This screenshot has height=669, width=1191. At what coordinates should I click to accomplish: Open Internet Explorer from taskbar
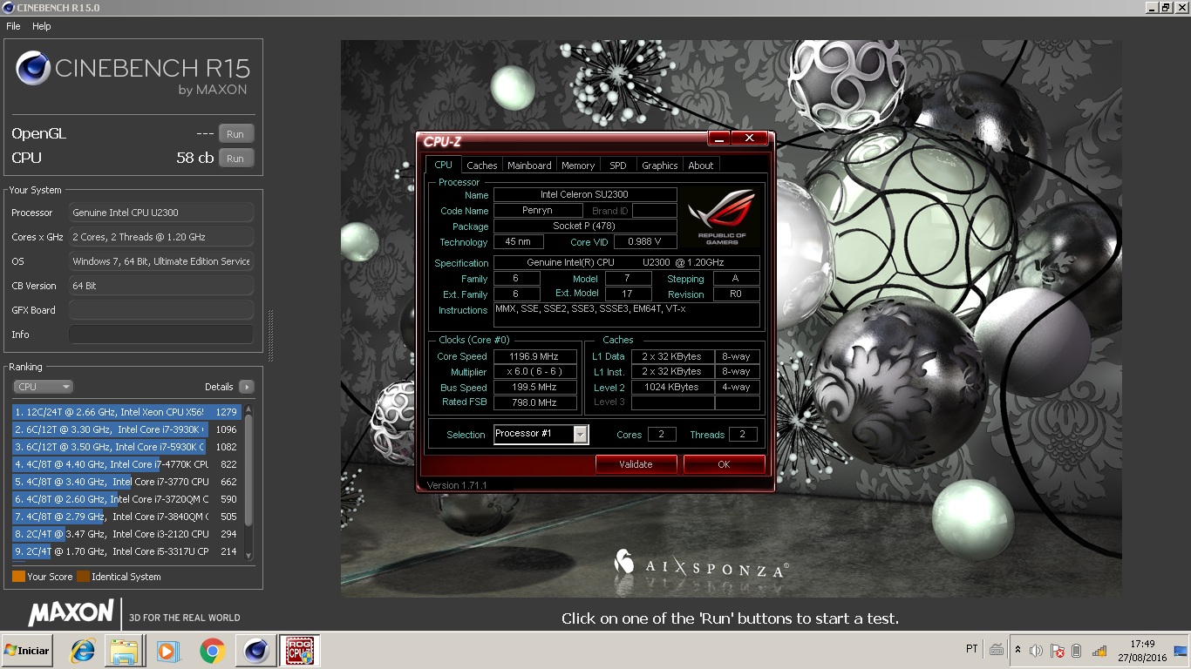(x=83, y=651)
